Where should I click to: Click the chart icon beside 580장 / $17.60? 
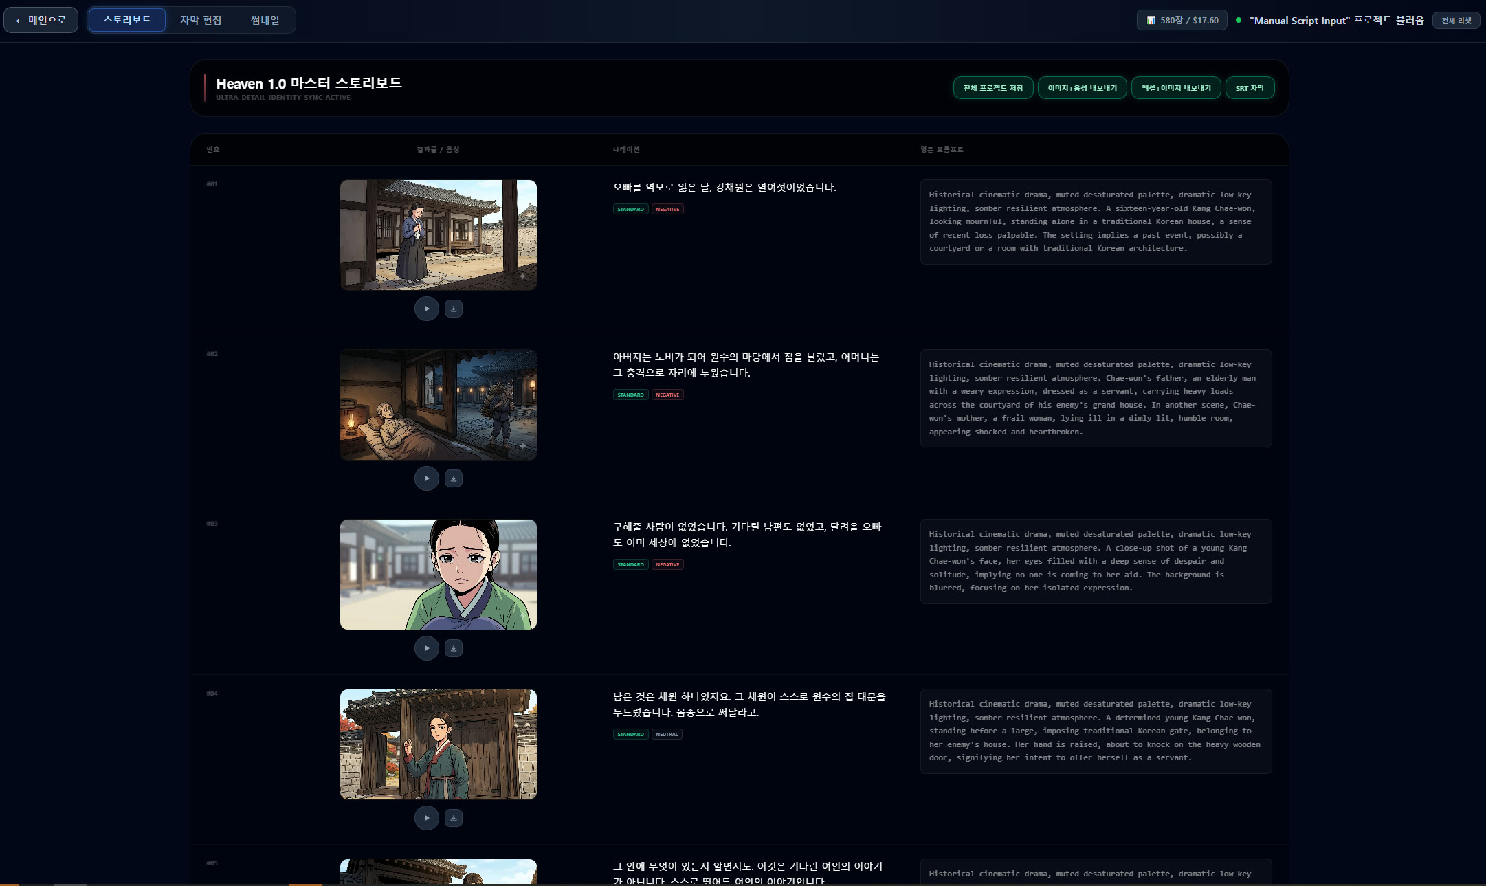(1151, 21)
